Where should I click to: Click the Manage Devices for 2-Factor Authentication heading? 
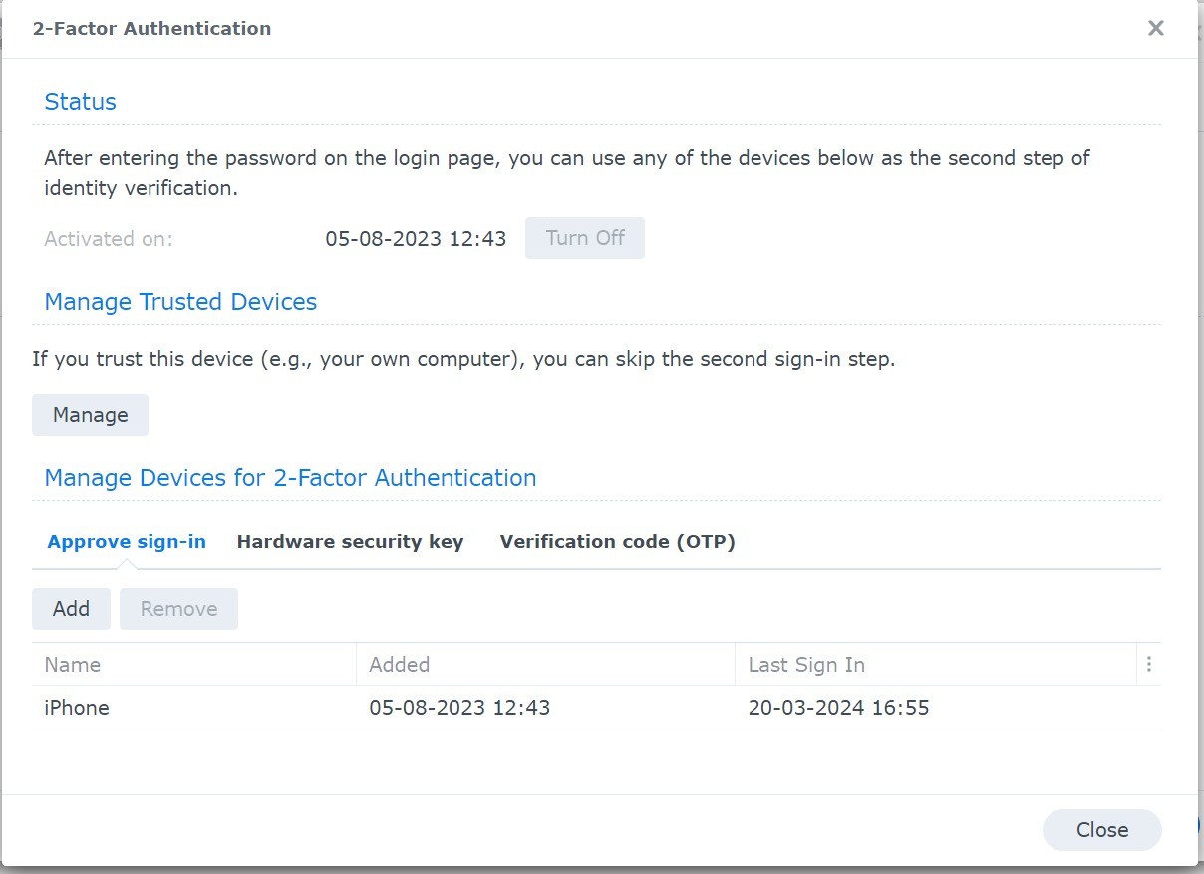tap(290, 478)
